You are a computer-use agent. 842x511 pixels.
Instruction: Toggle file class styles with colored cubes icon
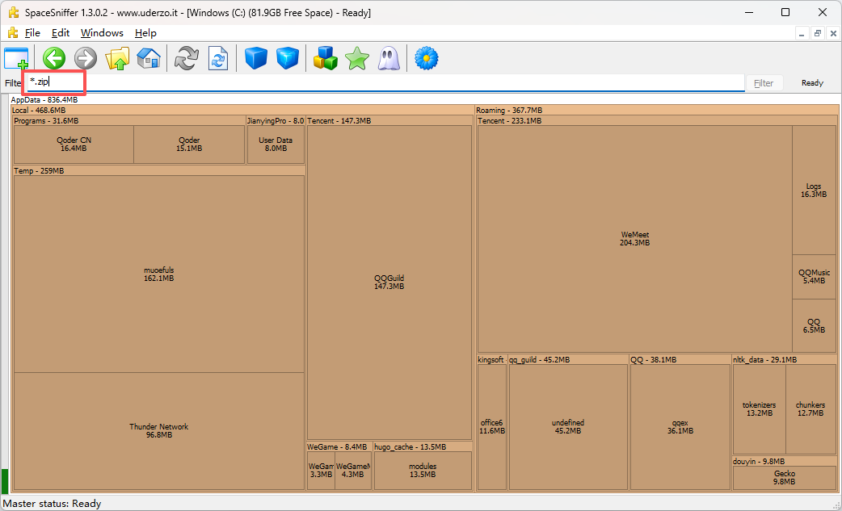coord(326,58)
